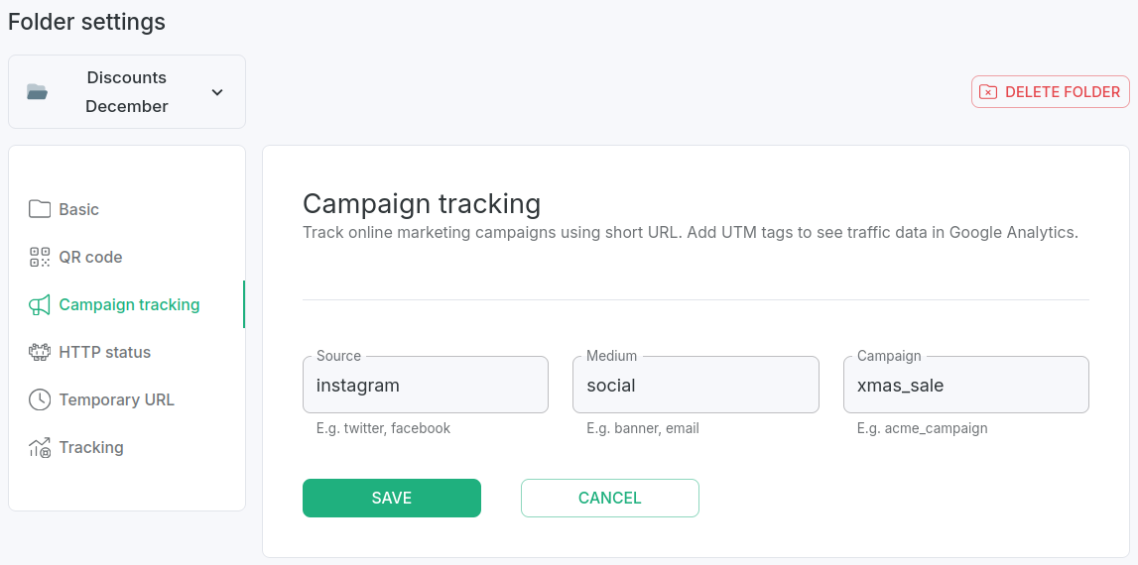This screenshot has height=565, width=1138.
Task: Select the Temporary URL tab
Action: [116, 399]
